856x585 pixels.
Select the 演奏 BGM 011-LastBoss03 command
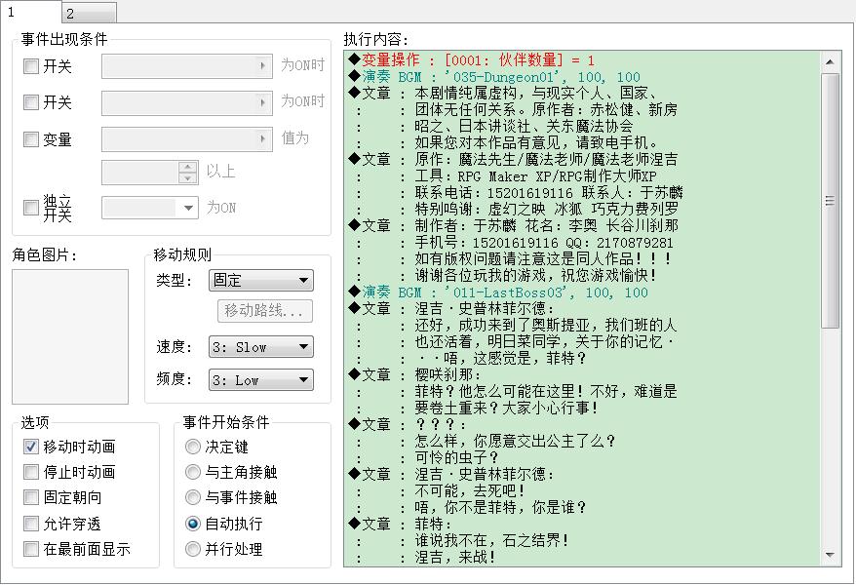pyautogui.click(x=582, y=292)
